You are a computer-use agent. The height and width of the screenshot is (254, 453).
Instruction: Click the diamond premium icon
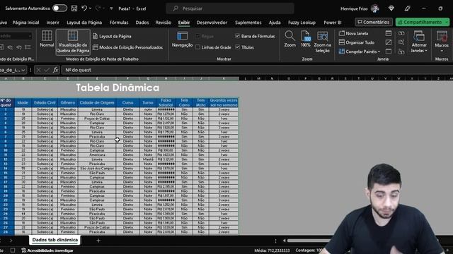(391, 8)
